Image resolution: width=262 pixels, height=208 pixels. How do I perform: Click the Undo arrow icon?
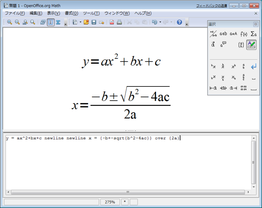[x=155, y=22]
